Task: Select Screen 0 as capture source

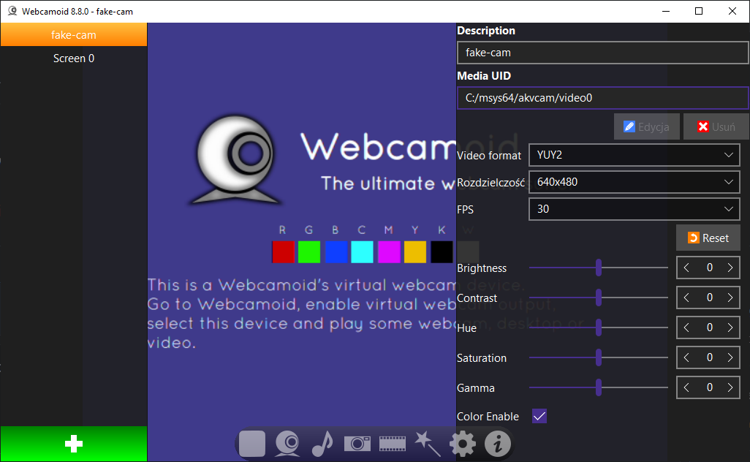Action: (x=73, y=58)
